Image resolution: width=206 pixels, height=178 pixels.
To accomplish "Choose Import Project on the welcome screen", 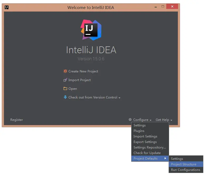I will tap(80, 80).
